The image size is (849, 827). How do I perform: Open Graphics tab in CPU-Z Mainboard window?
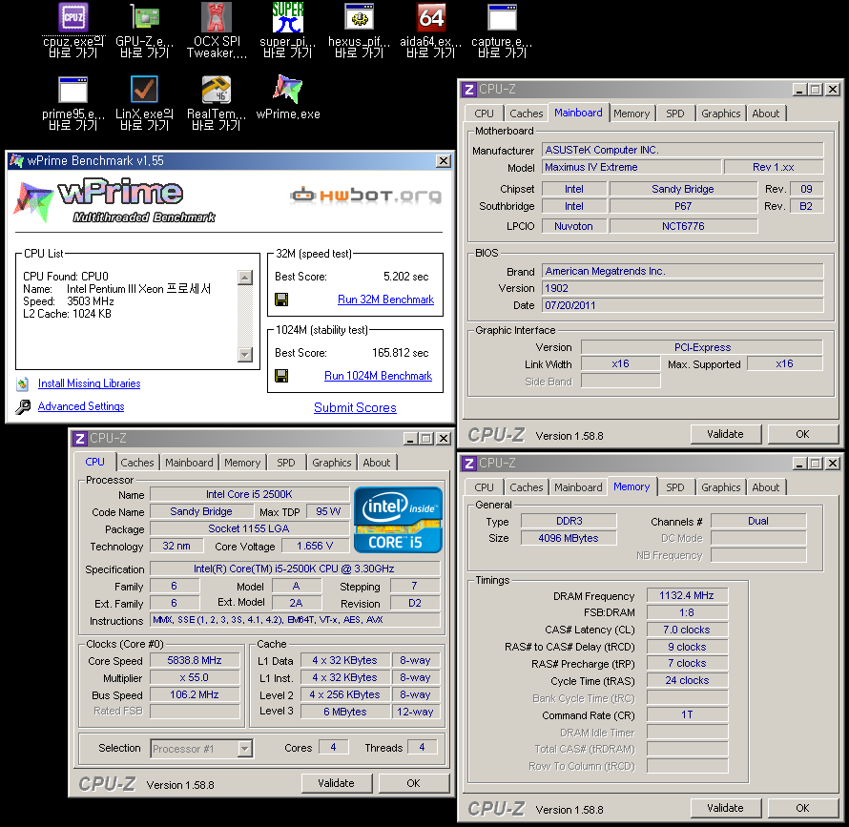tap(720, 114)
